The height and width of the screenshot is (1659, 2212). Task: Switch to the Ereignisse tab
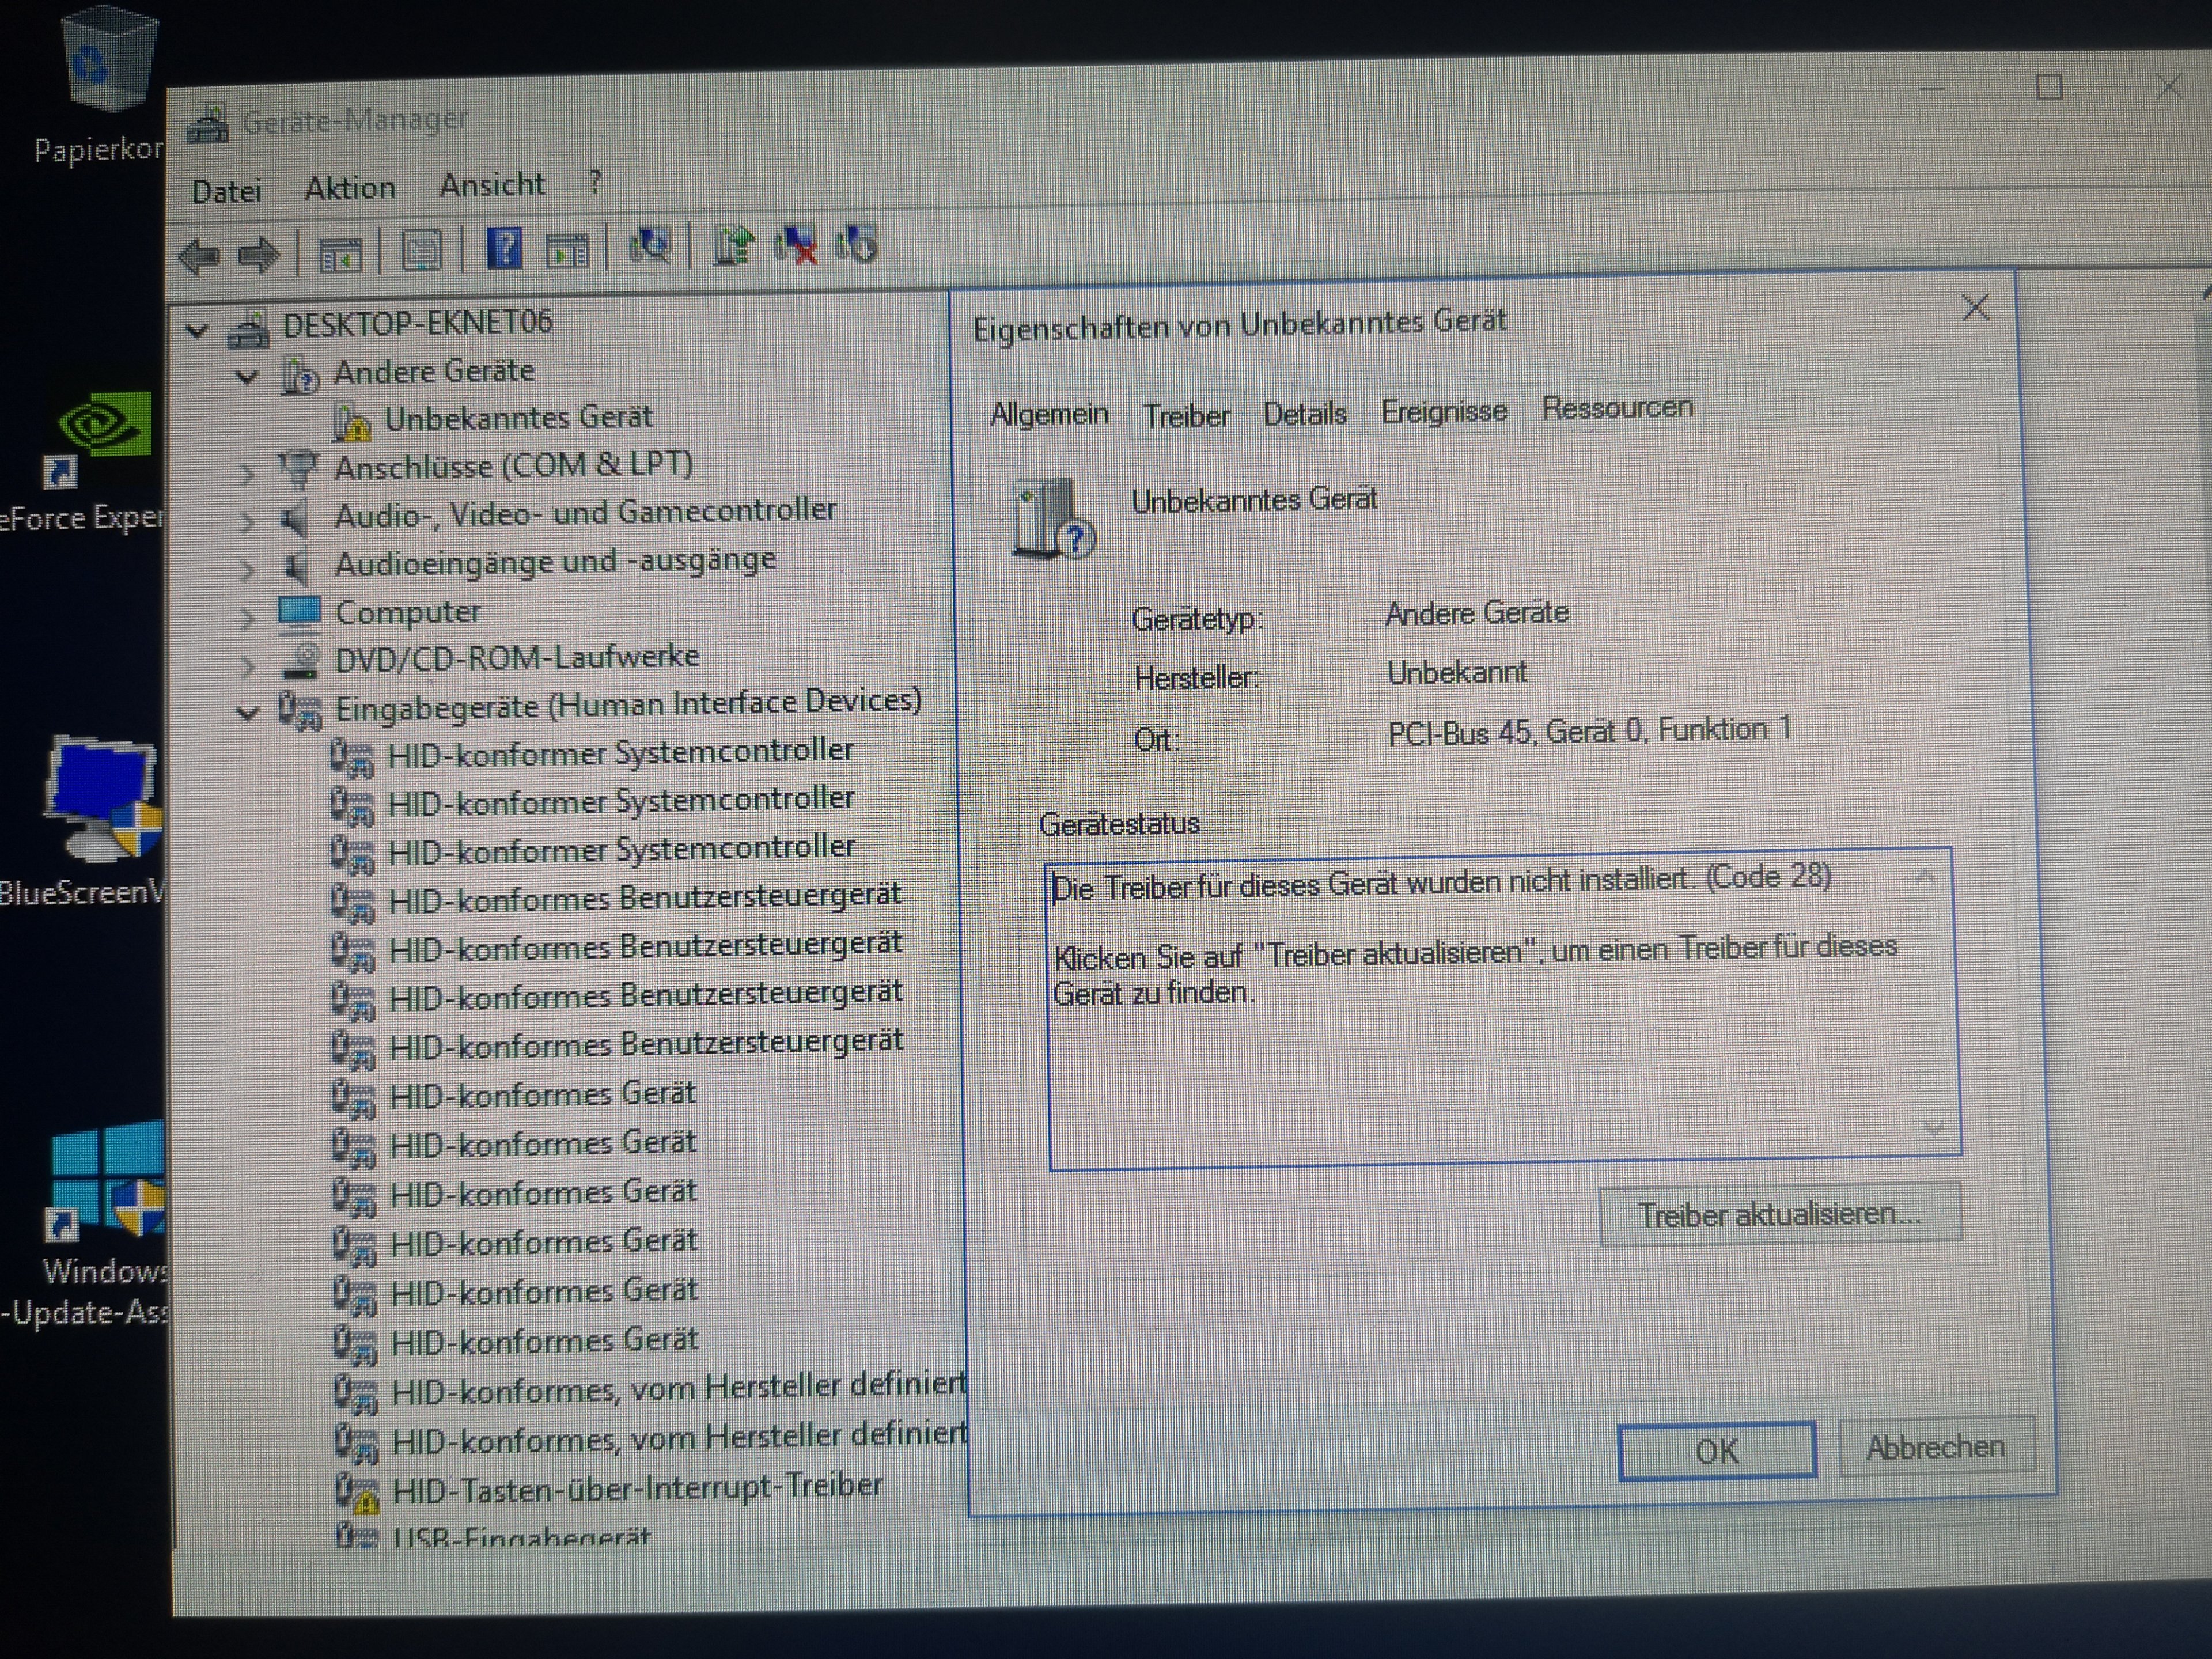(1443, 411)
